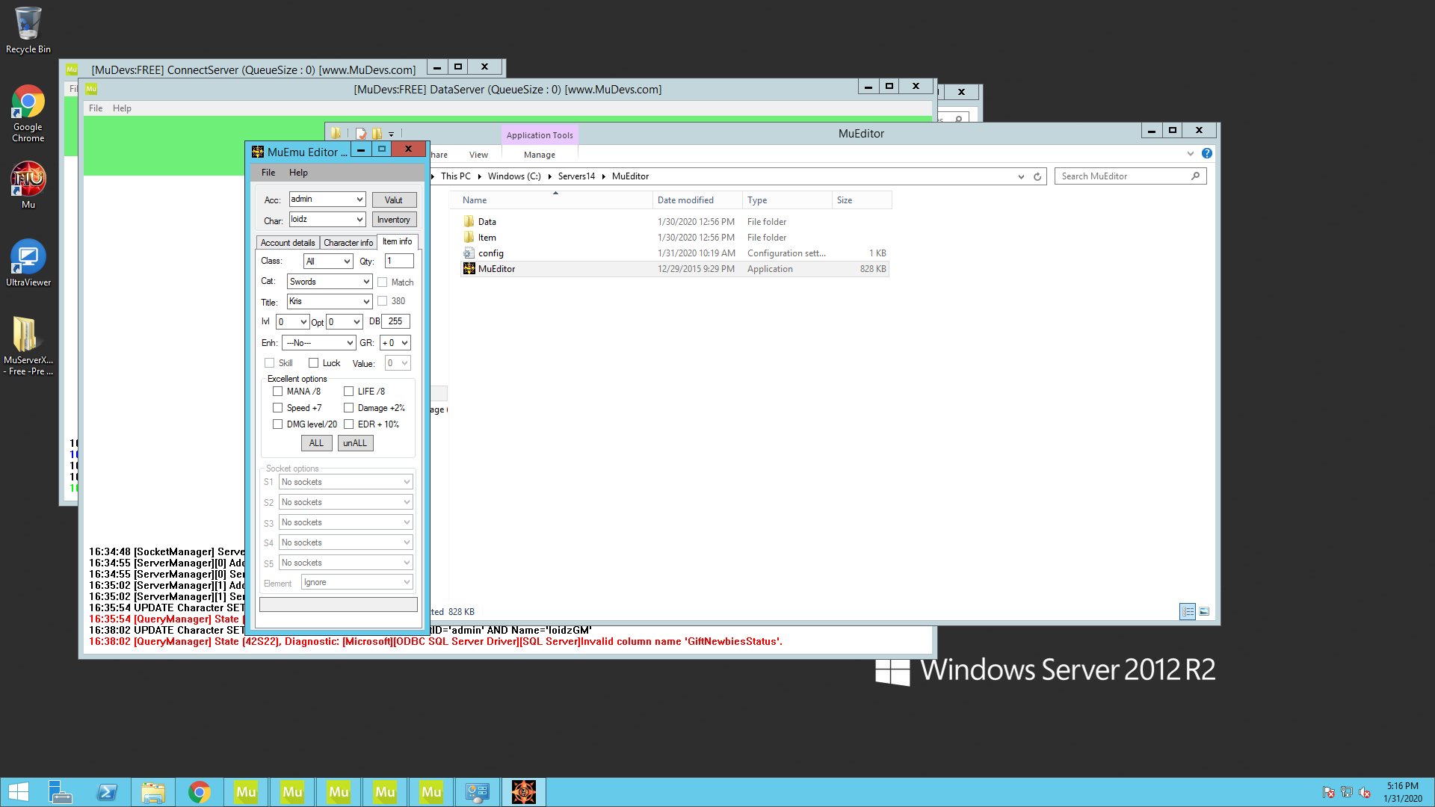Open the UltraViewer desktop shortcut
Image resolution: width=1435 pixels, height=807 pixels.
28,262
